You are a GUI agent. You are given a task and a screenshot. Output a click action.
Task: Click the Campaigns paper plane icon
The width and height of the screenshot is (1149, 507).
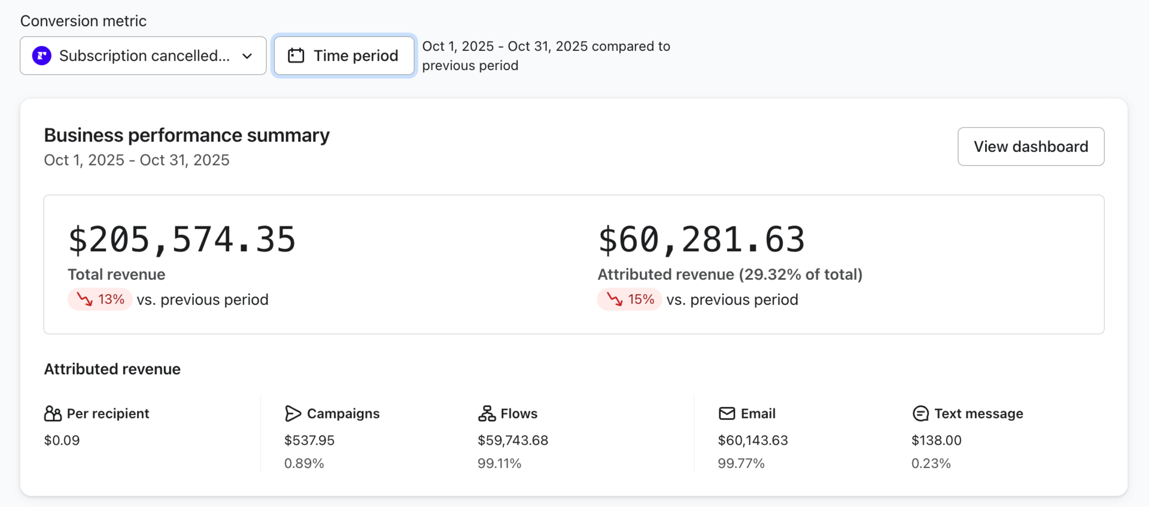click(x=293, y=414)
